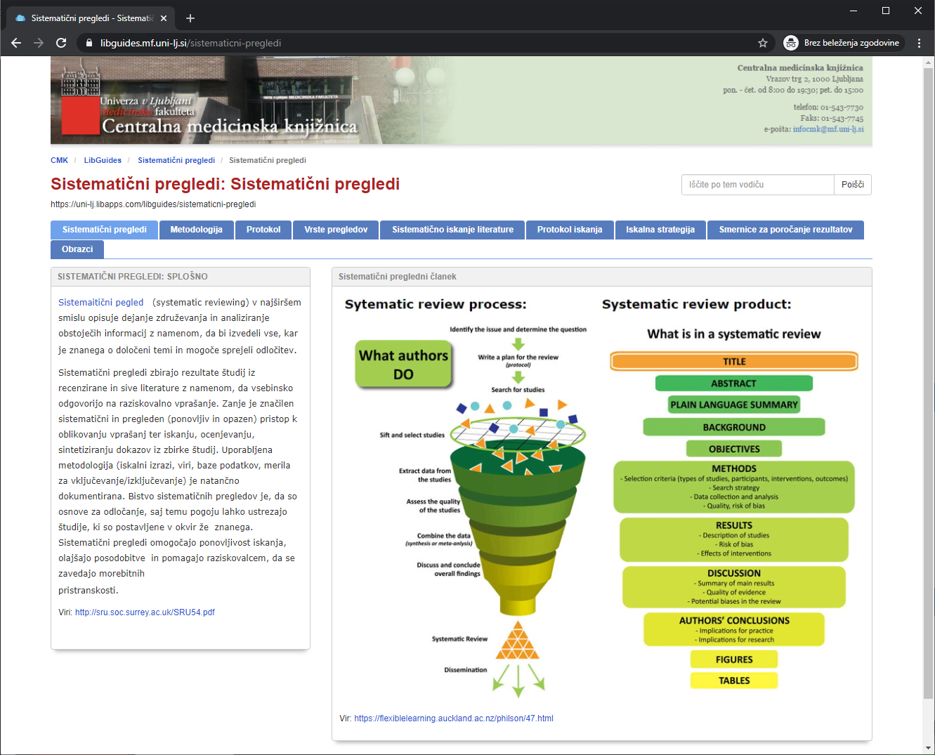
Task: Go to Iskalna strategija tab
Action: (660, 230)
